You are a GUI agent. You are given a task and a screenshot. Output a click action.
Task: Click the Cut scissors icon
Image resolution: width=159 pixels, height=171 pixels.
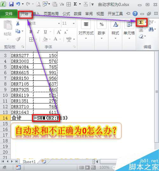tap(18, 23)
